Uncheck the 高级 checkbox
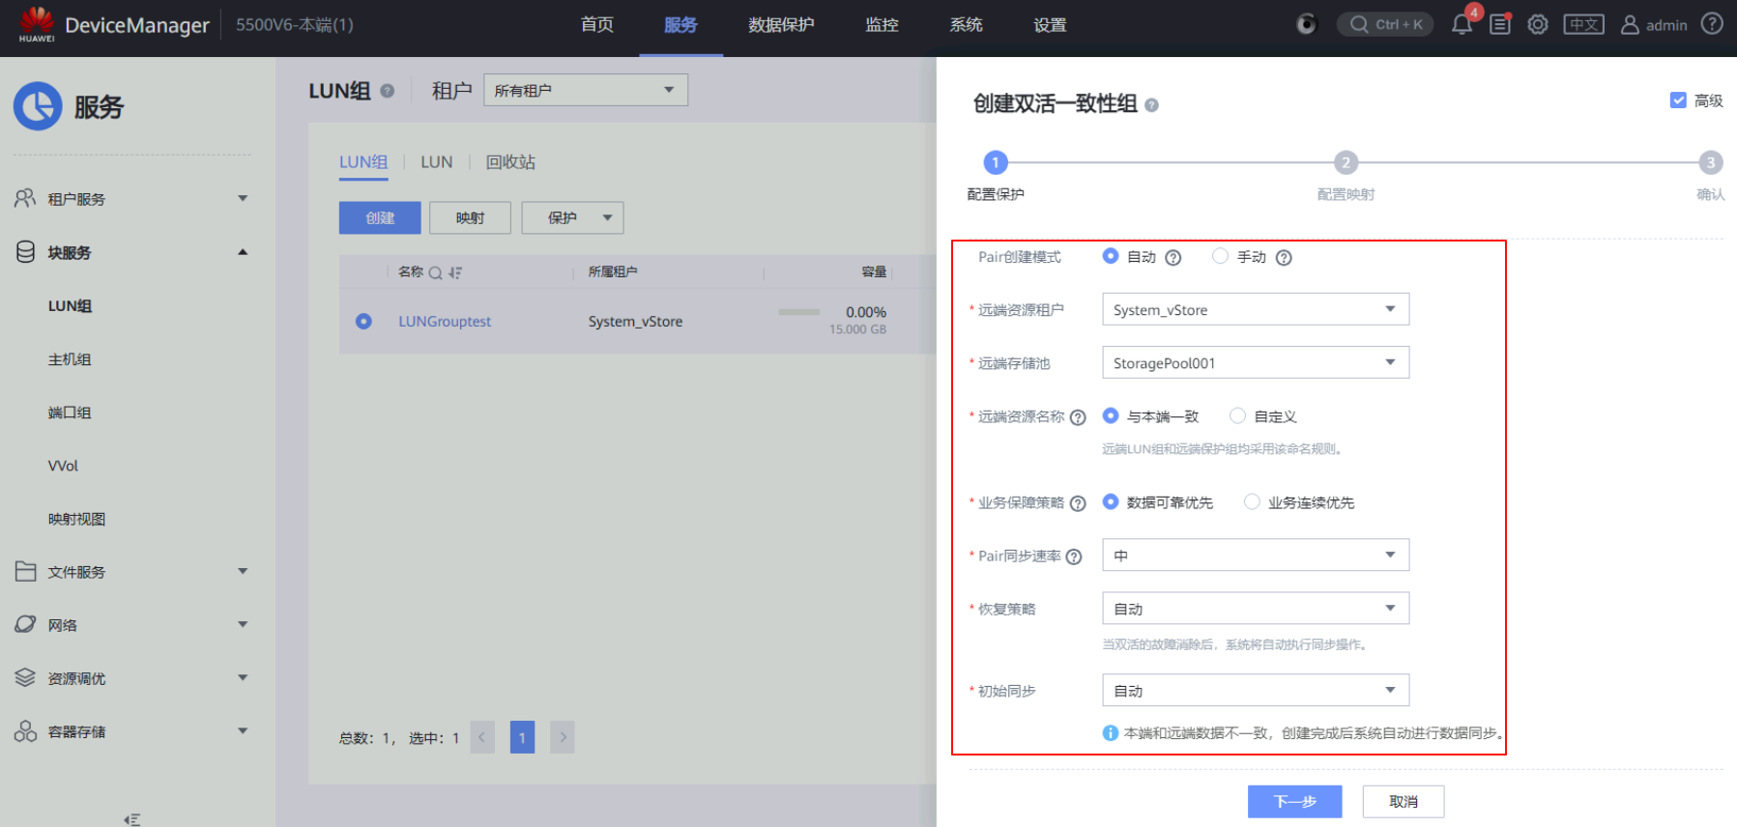Image resolution: width=1737 pixels, height=827 pixels. 1678,100
